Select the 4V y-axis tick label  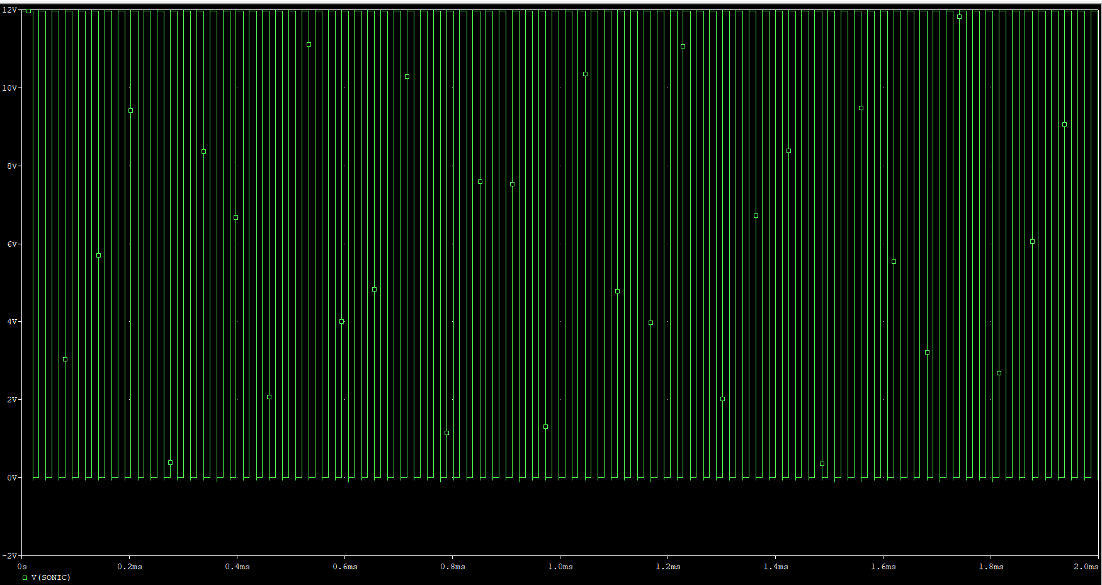pos(12,322)
